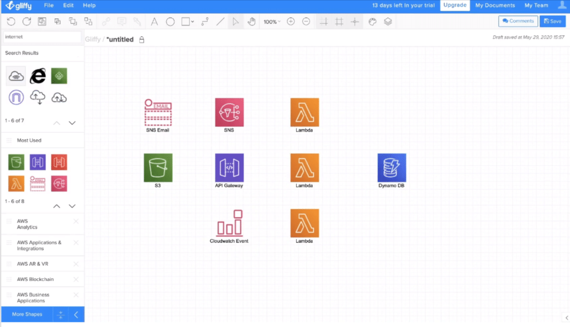Viewport: 570px width, 327px height.
Task: Select the Internet Explorer shape result
Action: click(x=38, y=76)
